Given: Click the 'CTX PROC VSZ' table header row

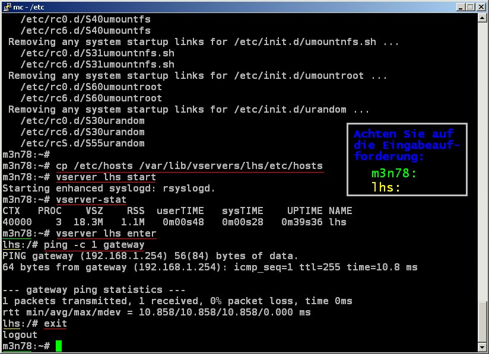Looking at the screenshot, I should (x=177, y=211).
